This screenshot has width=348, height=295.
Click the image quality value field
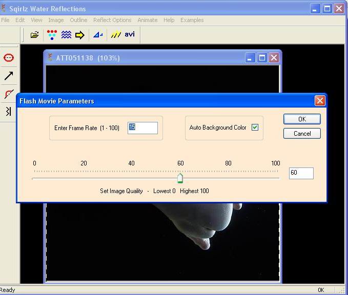[301, 173]
